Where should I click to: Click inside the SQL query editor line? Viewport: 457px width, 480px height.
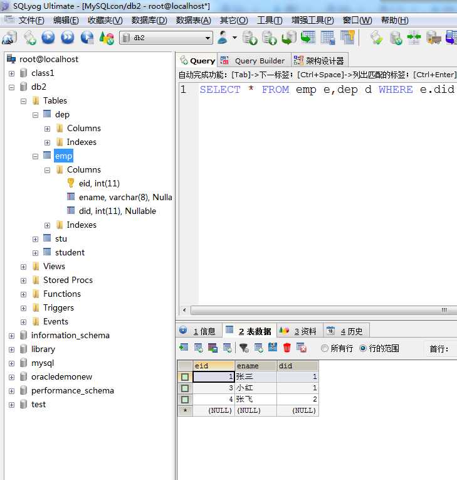click(327, 89)
